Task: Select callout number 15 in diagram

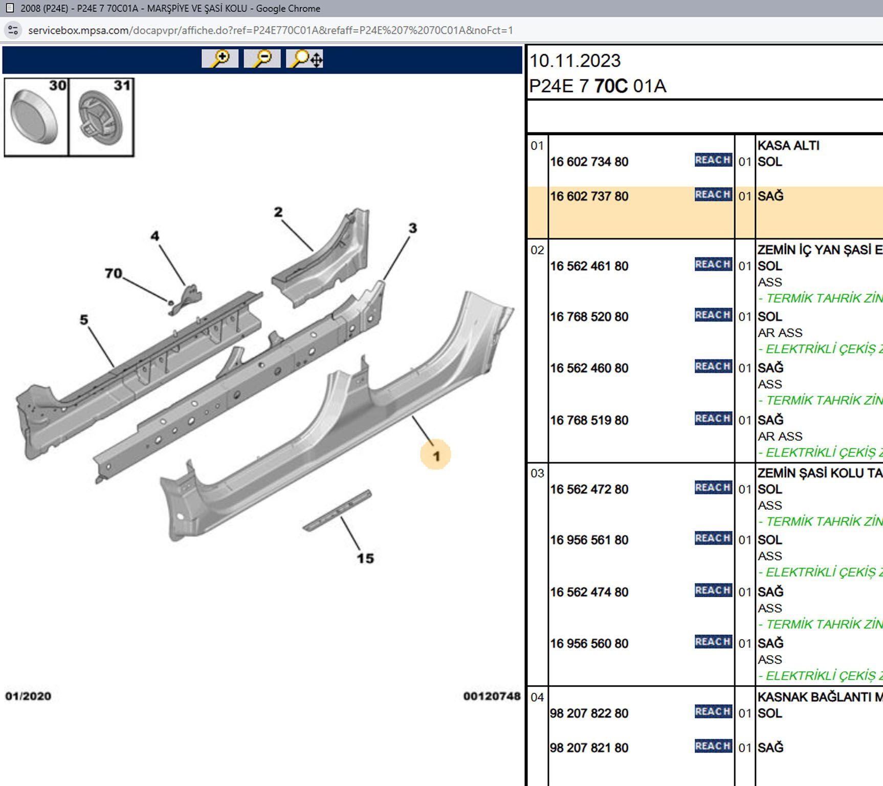Action: [x=365, y=558]
